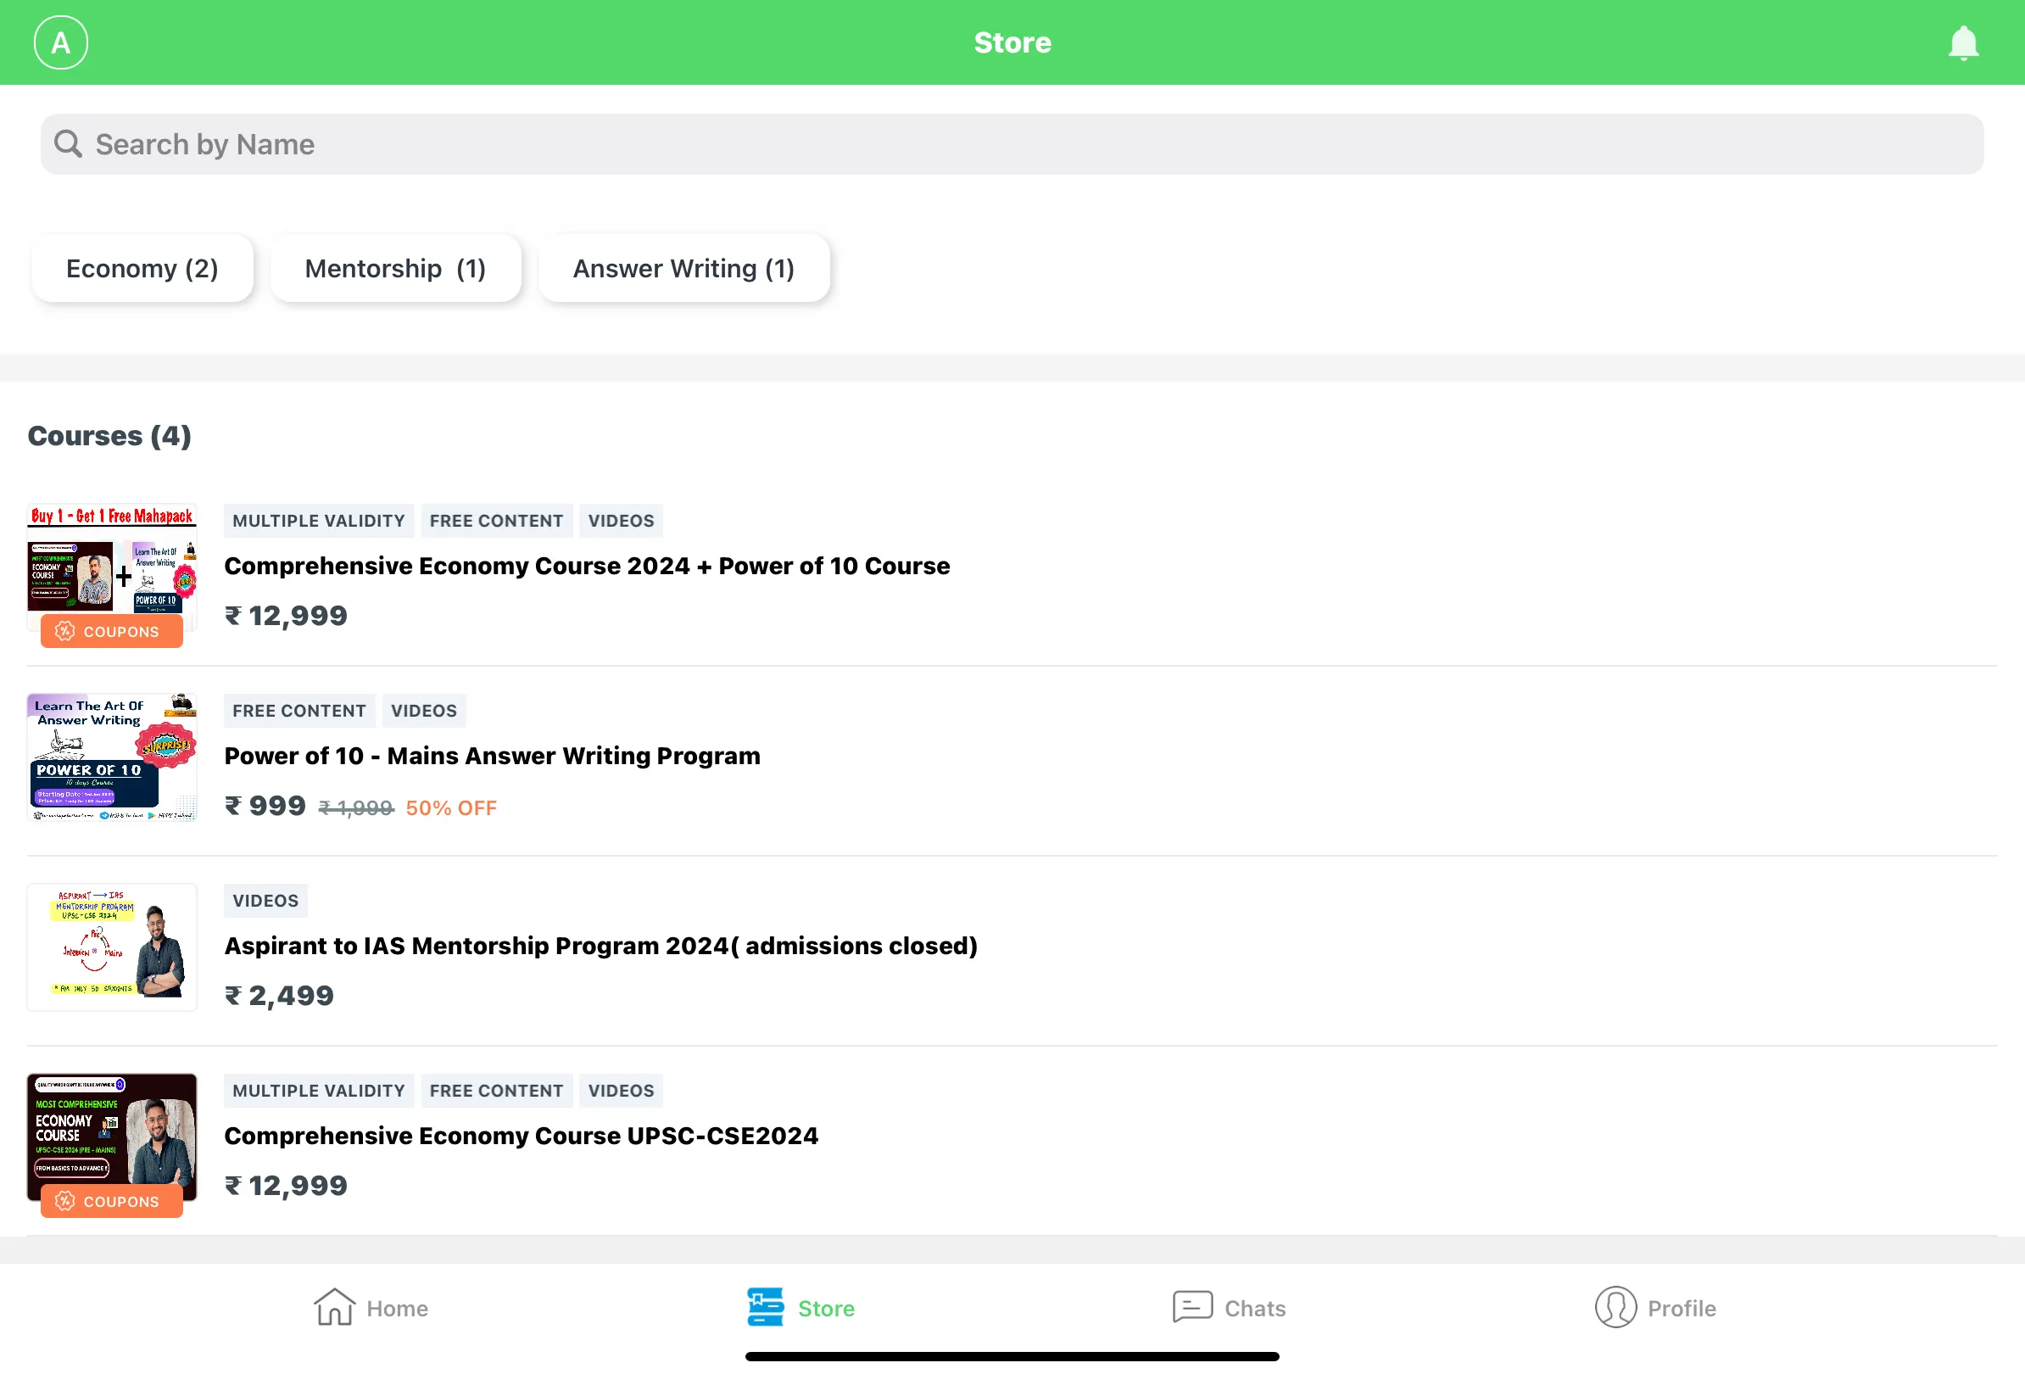Screen dimensions: 2025x1374
Task: Click the ₹ 999 discounted price
Action: (x=265, y=806)
